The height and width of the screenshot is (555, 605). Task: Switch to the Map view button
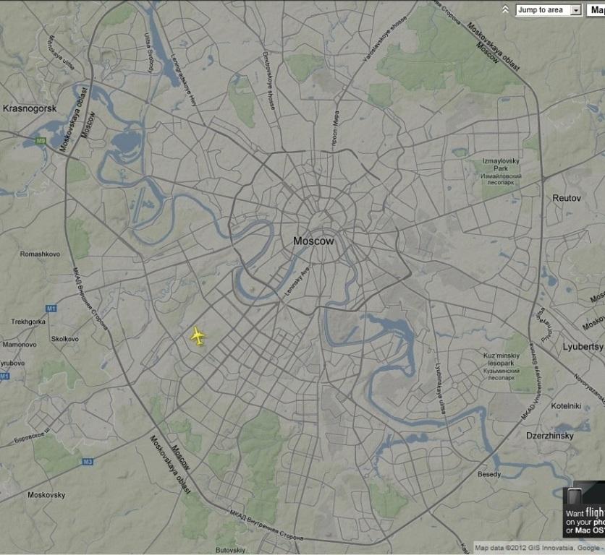[x=596, y=10]
